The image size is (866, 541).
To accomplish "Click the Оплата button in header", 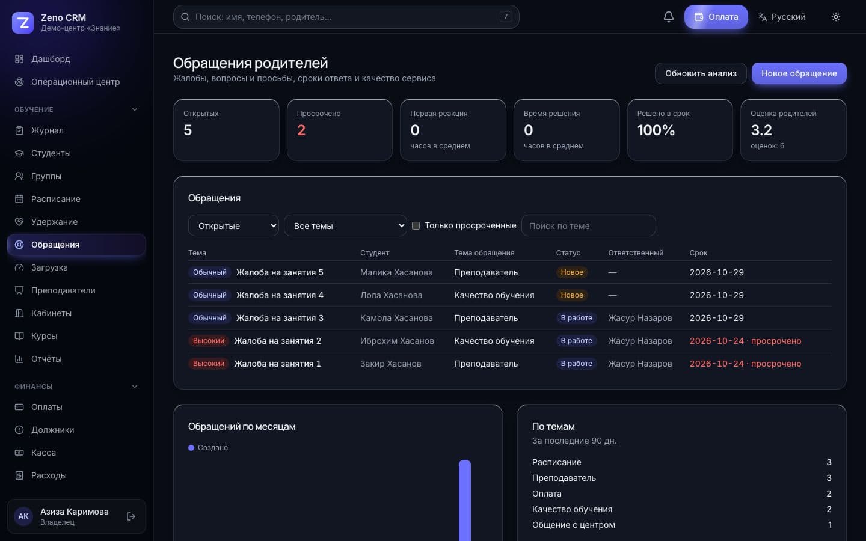I will 716,17.
